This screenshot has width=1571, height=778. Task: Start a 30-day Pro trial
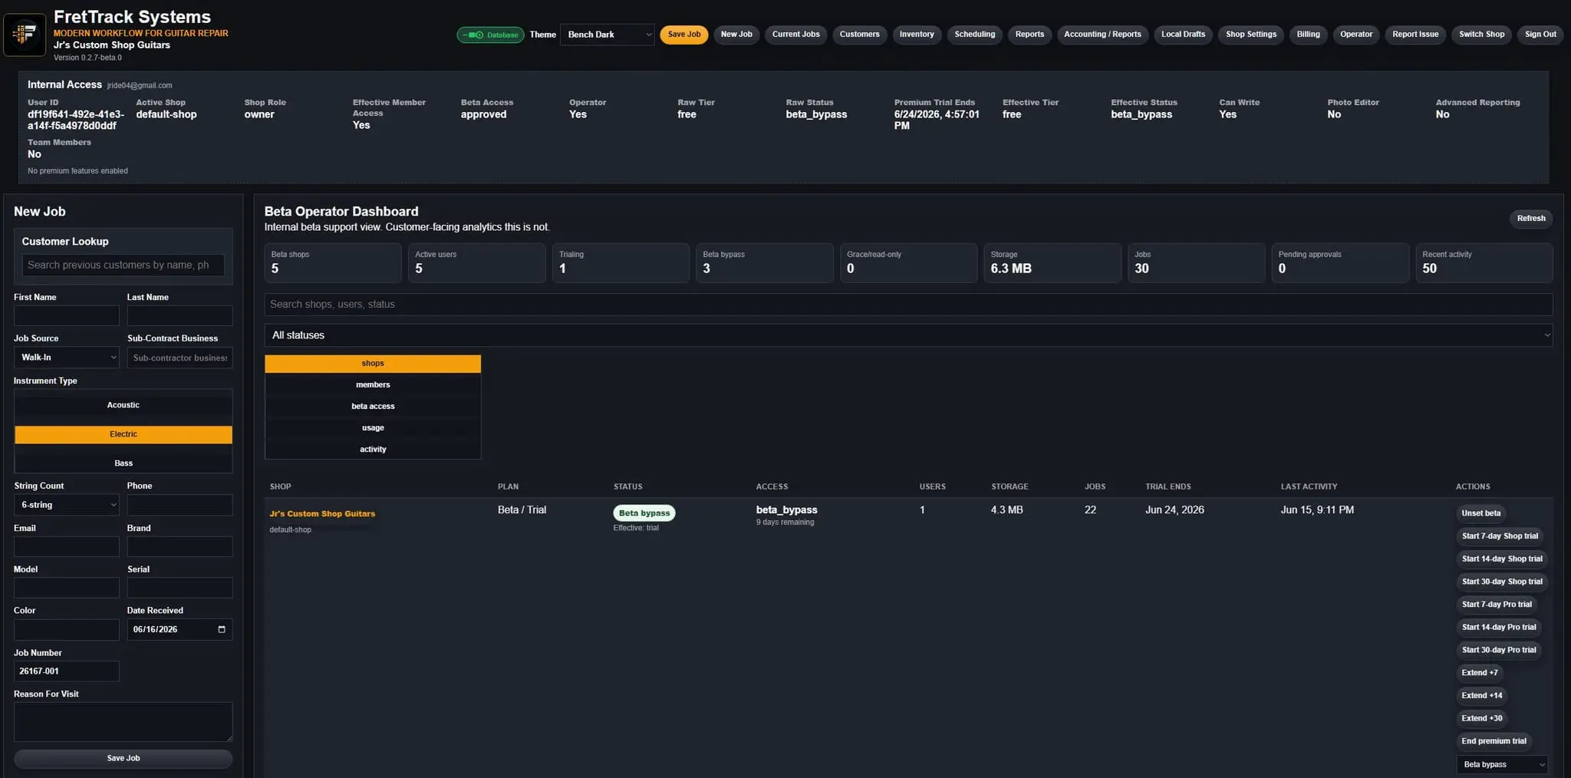click(x=1499, y=650)
